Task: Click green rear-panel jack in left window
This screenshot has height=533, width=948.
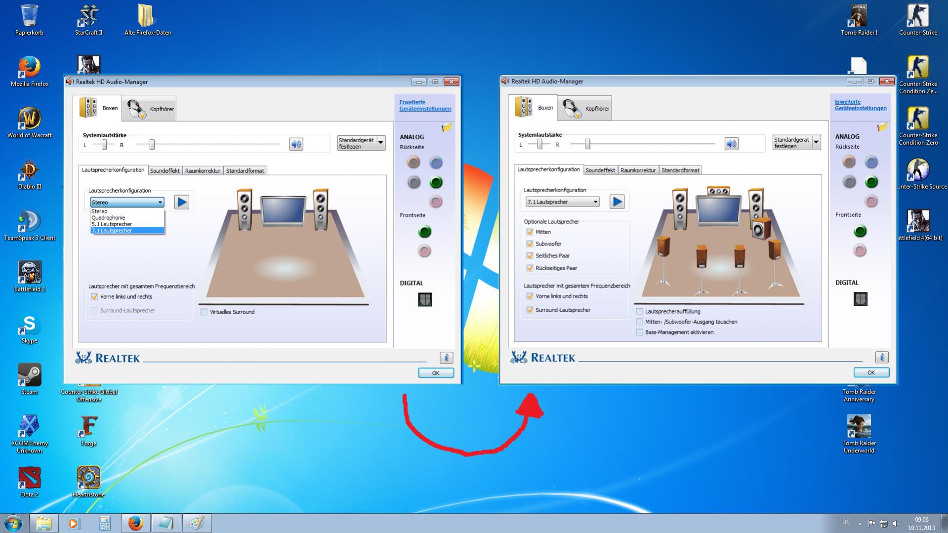Action: (436, 182)
